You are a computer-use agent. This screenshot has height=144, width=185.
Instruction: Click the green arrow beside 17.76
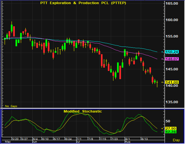pos(162,132)
